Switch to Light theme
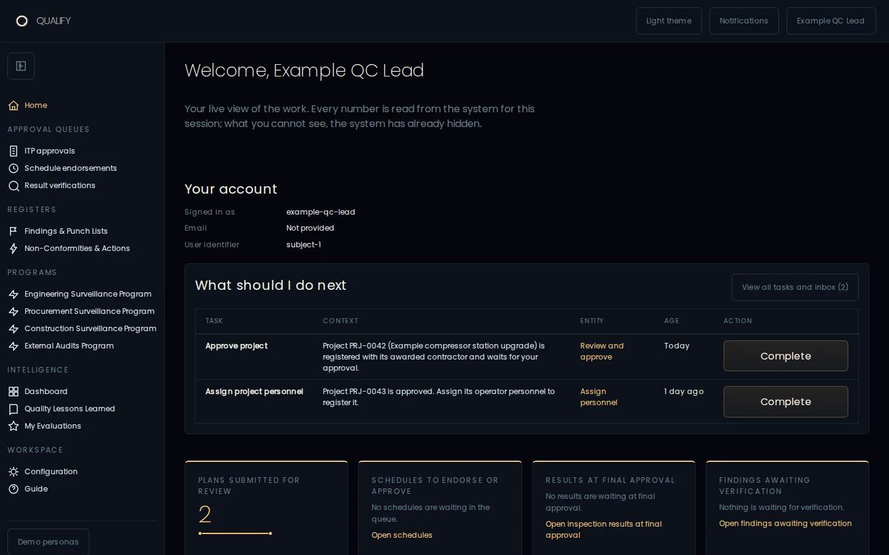Viewport: 889px width, 555px height. (669, 21)
